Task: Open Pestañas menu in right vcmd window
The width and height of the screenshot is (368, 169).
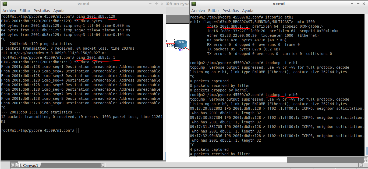Action: point(230,11)
